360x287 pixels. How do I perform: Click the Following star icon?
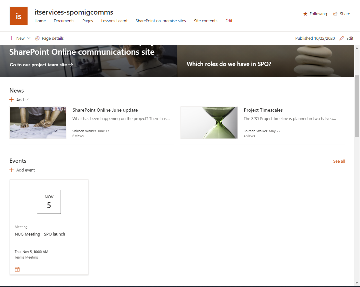click(305, 14)
